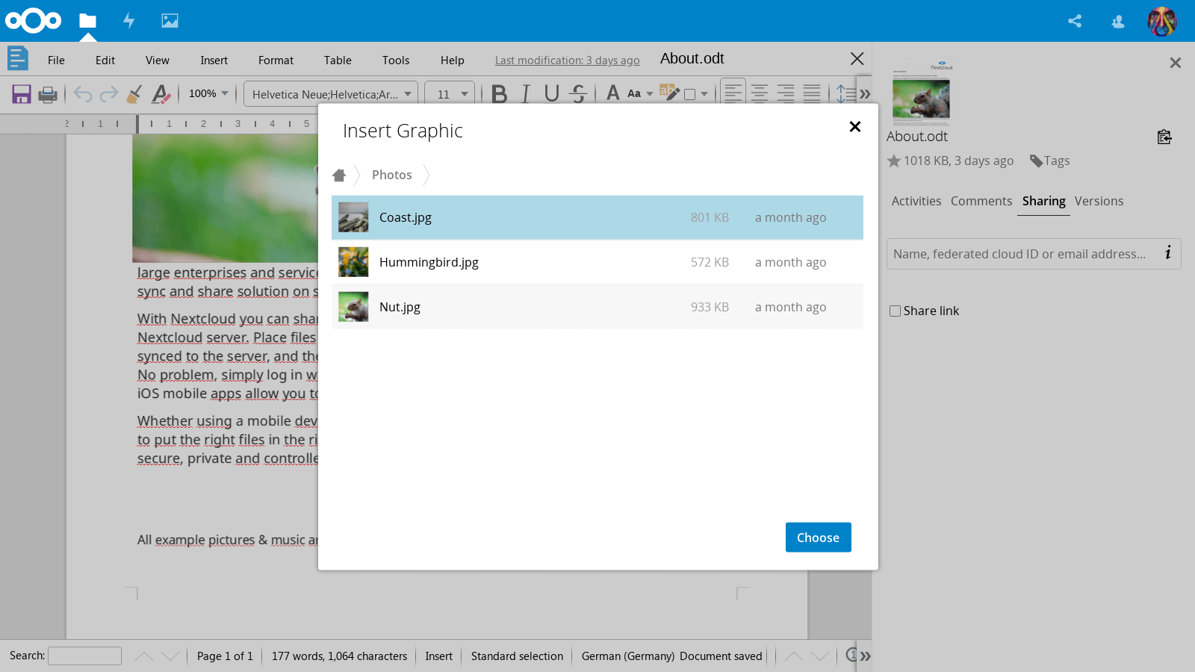Image resolution: width=1195 pixels, height=672 pixels.
Task: Open the Edit menu
Action: pos(105,60)
